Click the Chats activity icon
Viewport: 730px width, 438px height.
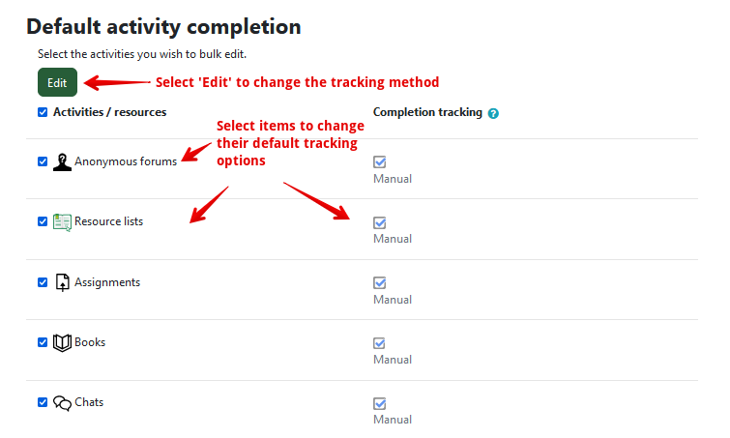63,402
